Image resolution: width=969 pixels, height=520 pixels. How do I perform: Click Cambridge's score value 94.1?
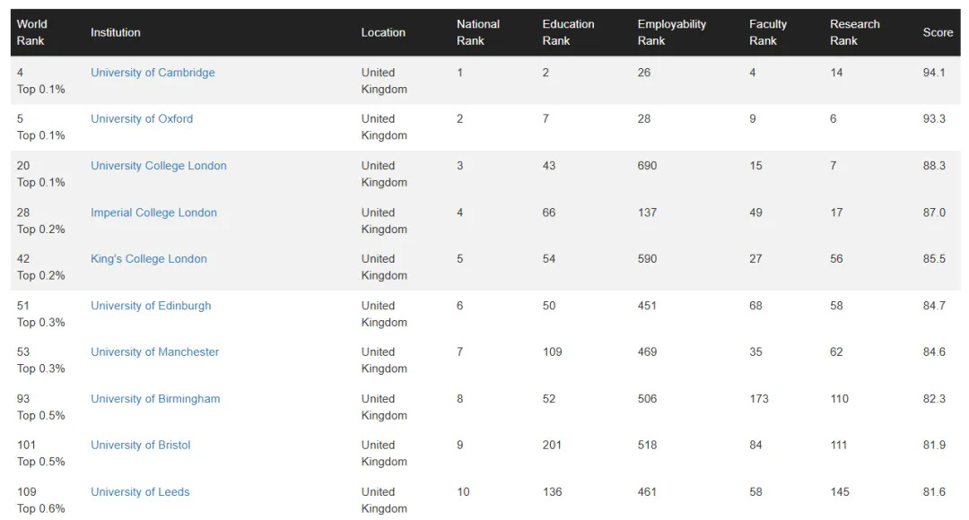pyautogui.click(x=934, y=73)
